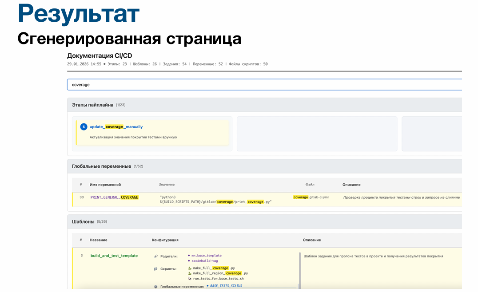Click the Проверка процента покрытия description
The width and height of the screenshot is (478, 292).
coord(402,197)
